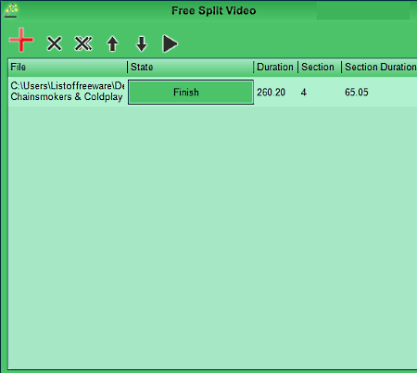Click the 65.05 section duration value
This screenshot has height=373, width=417.
[357, 93]
